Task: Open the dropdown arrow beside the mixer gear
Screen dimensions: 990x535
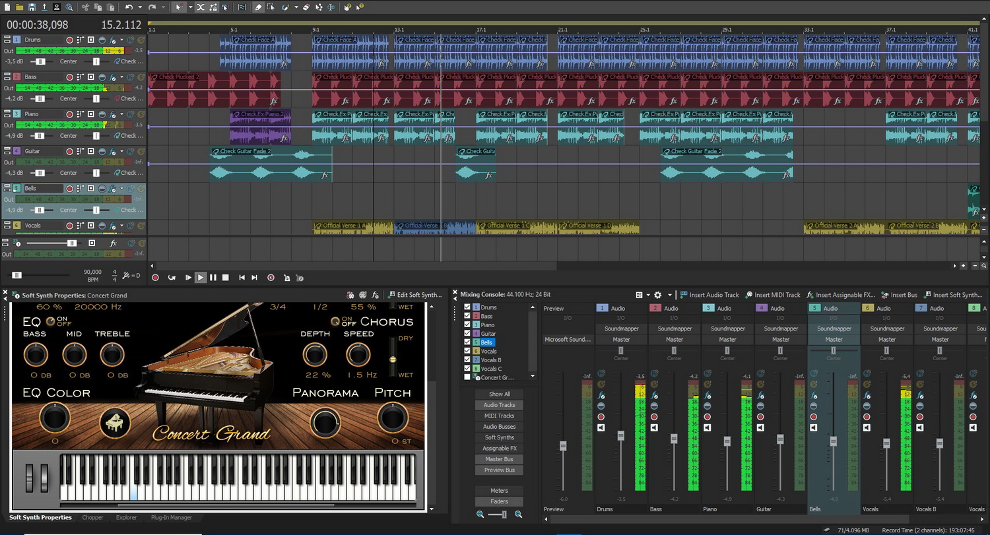Action: (670, 295)
